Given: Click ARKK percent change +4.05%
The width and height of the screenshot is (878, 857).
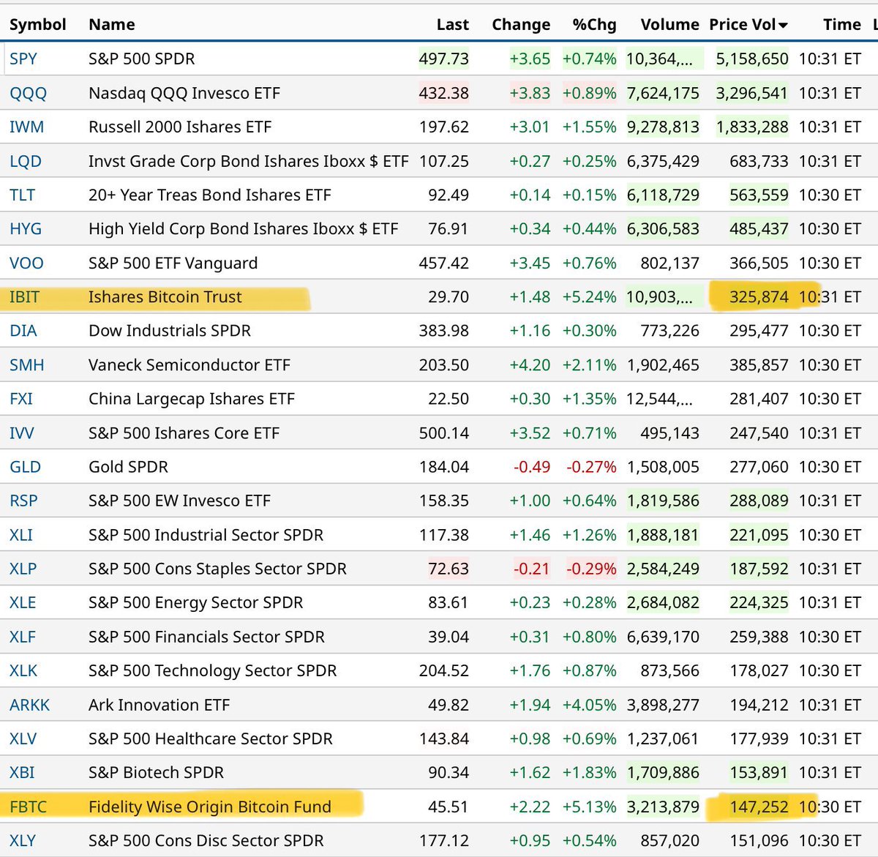Looking at the screenshot, I should (590, 705).
